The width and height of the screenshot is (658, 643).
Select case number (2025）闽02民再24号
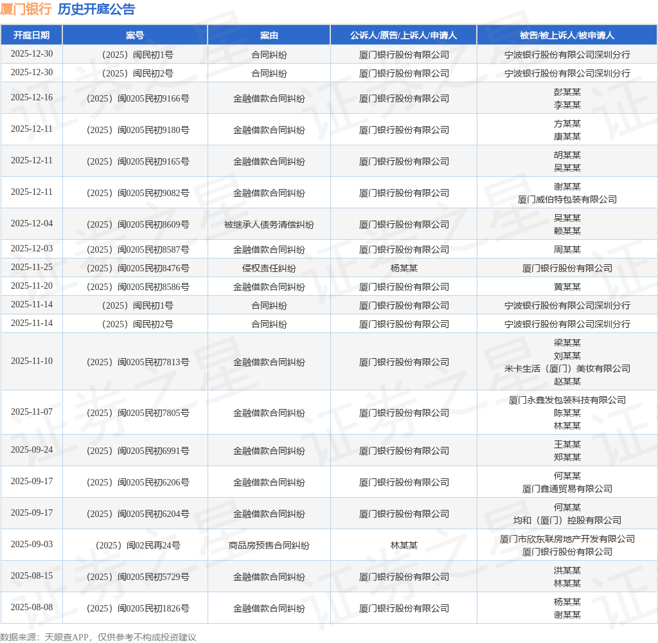pos(138,545)
